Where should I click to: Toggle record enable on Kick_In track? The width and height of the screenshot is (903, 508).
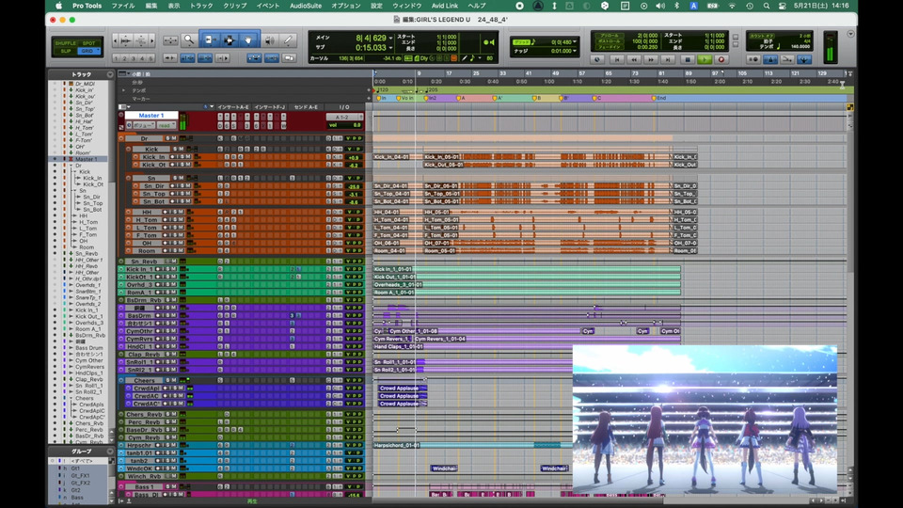[173, 157]
